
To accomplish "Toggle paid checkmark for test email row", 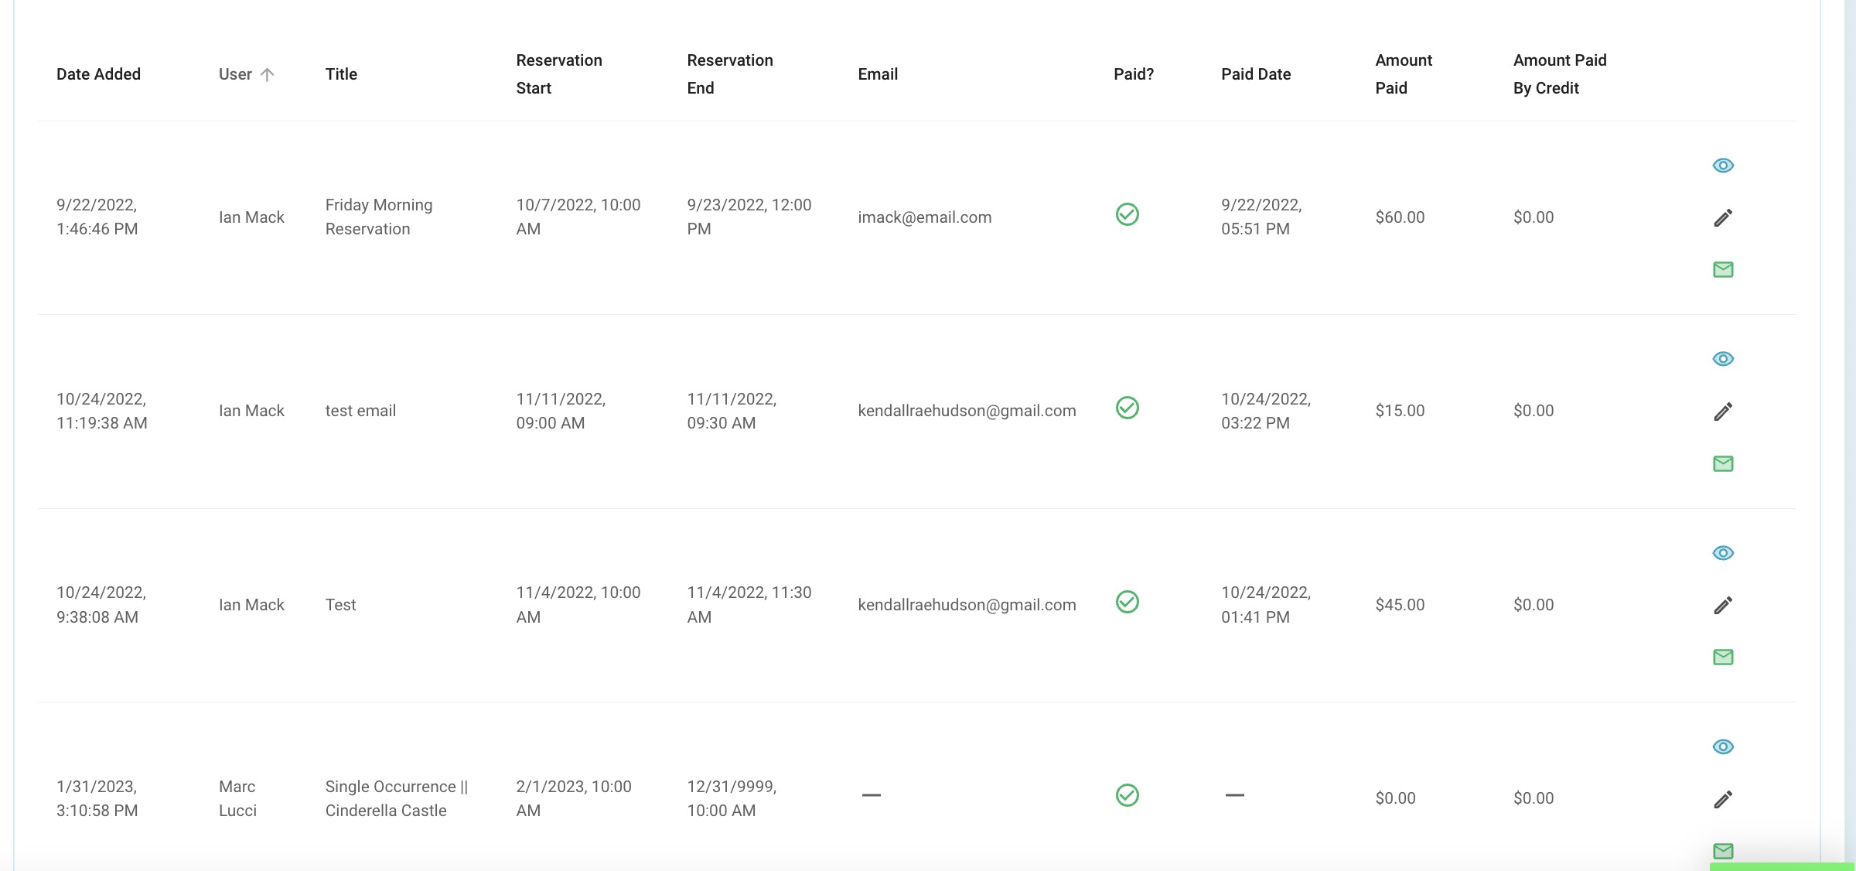I will click(x=1128, y=408).
